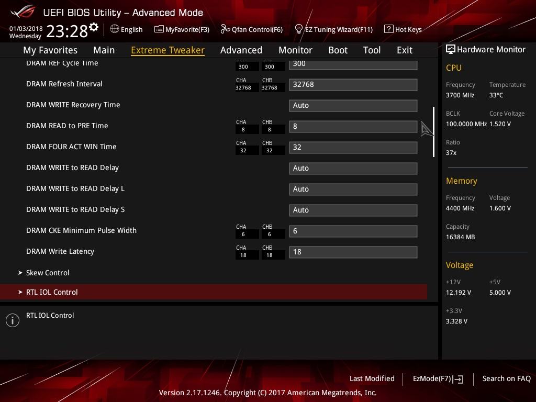This screenshot has height=402, width=536.
Task: Click Last Modified button
Action: pos(372,378)
